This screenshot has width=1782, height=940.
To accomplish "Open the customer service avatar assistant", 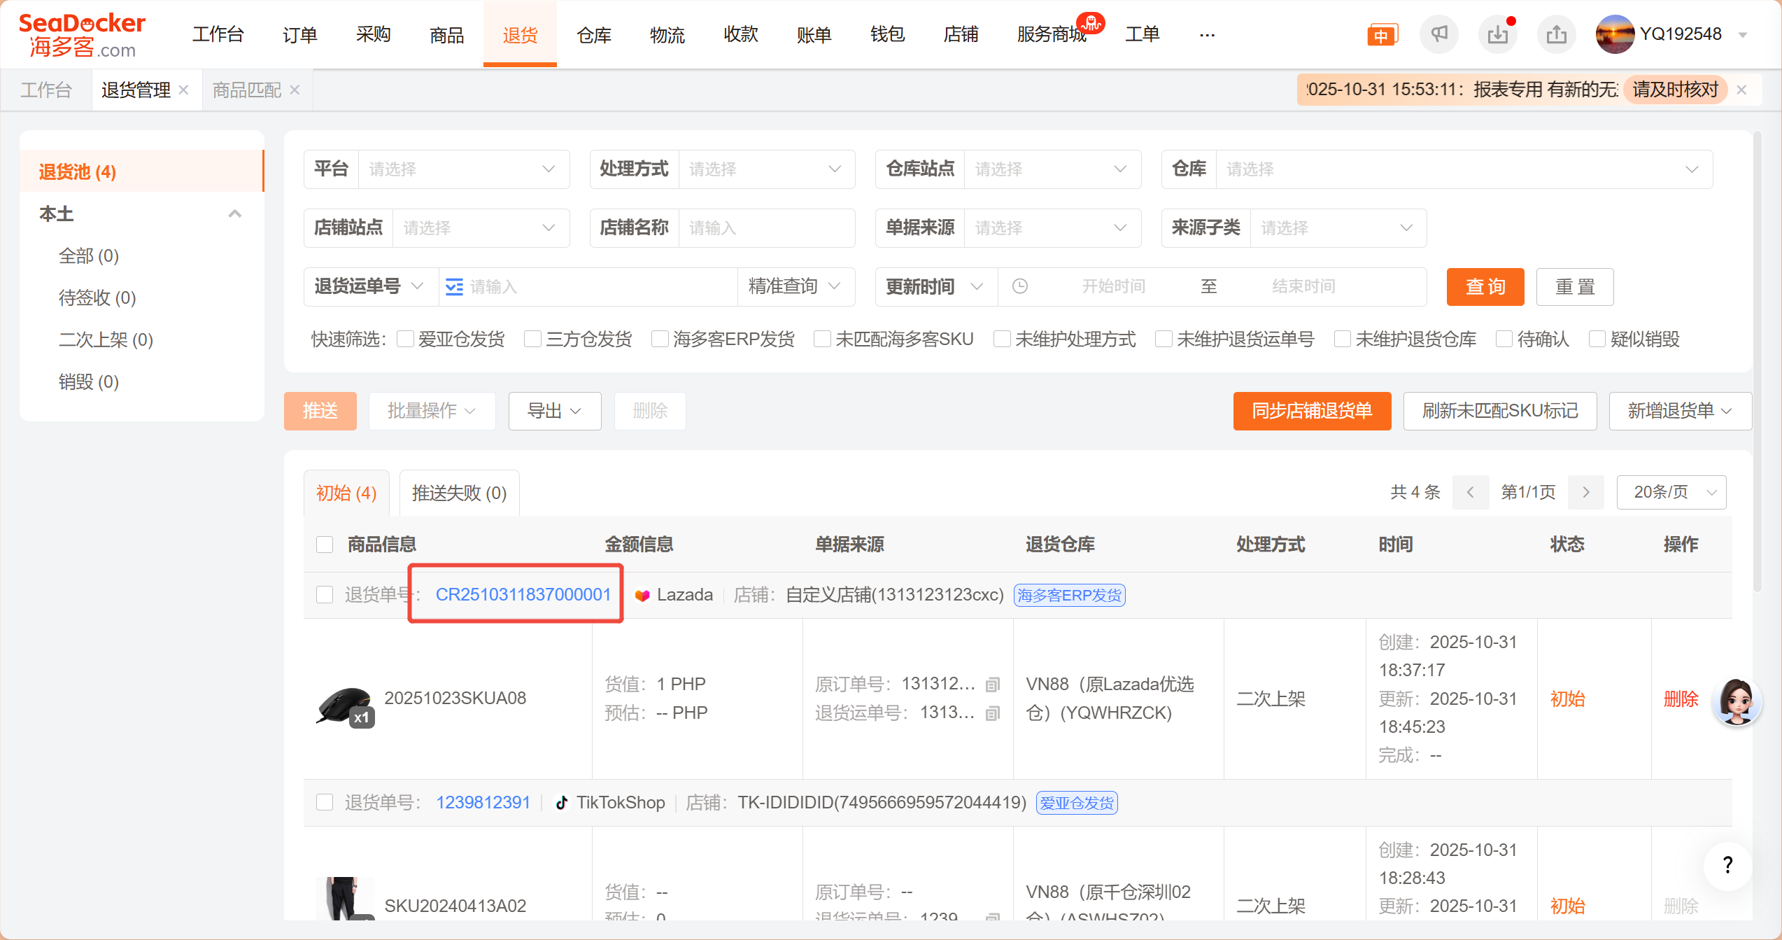I will click(1737, 701).
